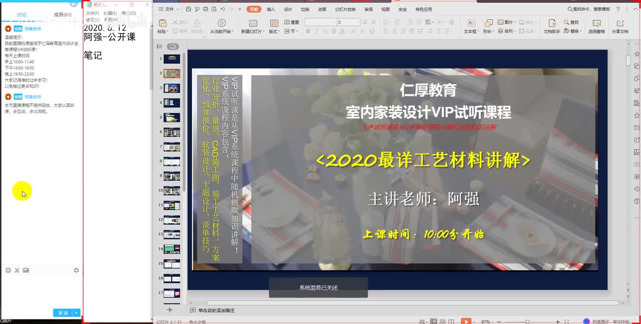
Task: Open the 特色应用 tab
Action: click(424, 9)
